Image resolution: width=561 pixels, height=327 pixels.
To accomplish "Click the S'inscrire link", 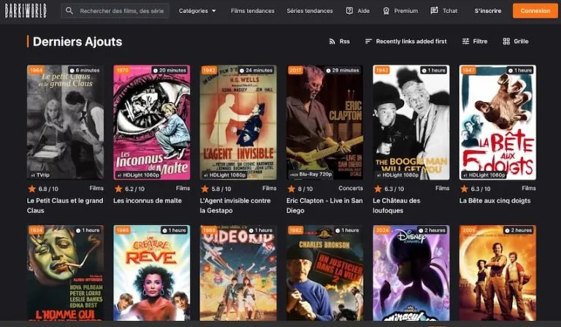I will coord(487,11).
